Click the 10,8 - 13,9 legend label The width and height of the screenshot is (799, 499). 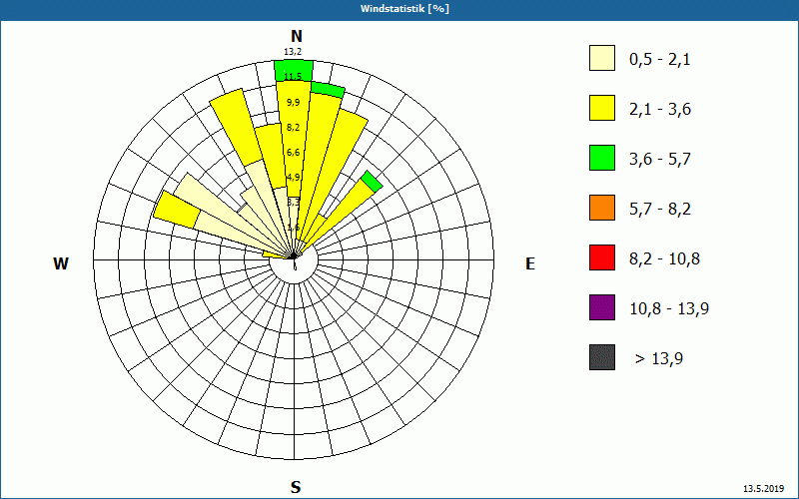(669, 309)
